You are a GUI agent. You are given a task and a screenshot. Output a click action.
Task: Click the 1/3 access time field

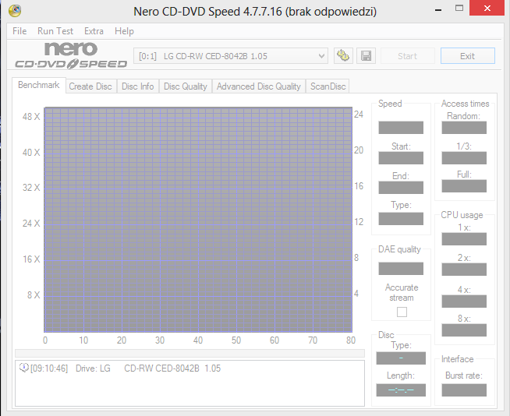464,158
